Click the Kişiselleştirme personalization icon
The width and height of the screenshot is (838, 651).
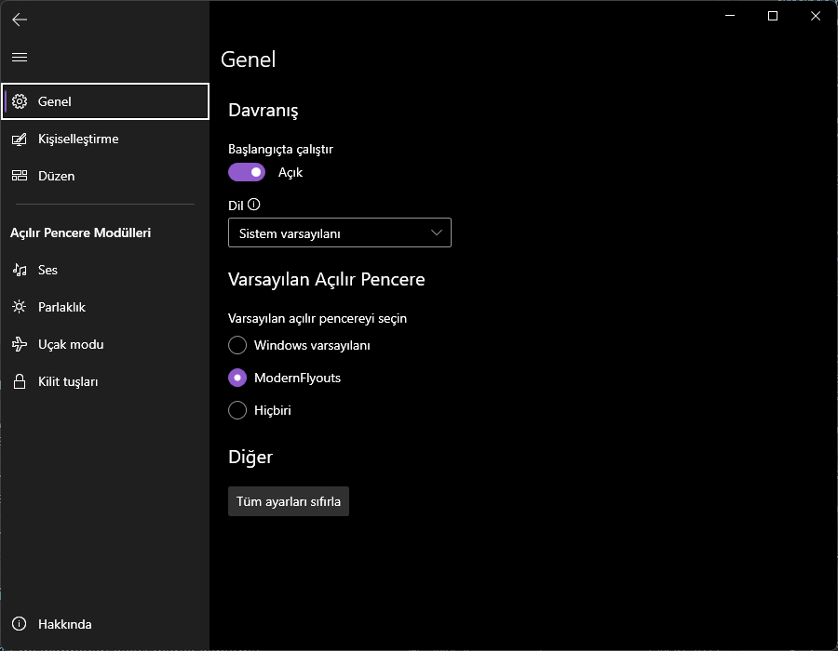(x=20, y=139)
